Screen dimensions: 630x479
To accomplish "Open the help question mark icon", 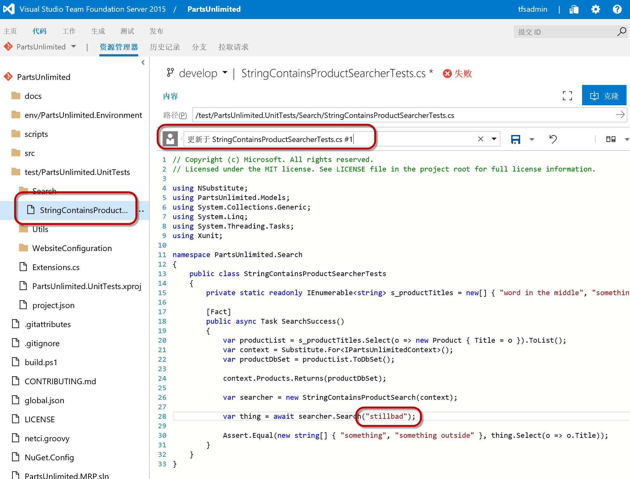I will tap(617, 9).
